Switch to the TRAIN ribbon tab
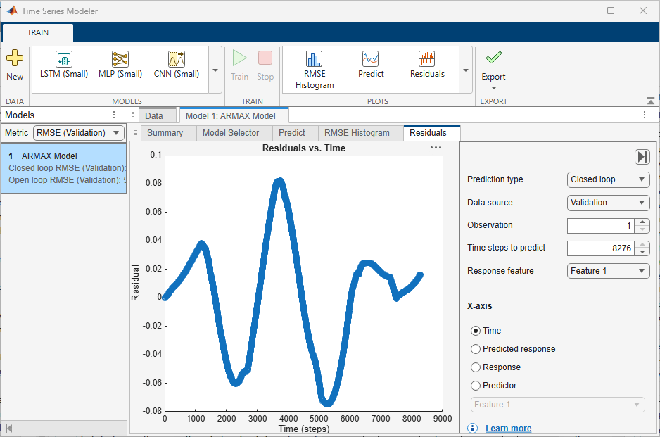Viewport: 660px width, 437px height. coord(38,32)
